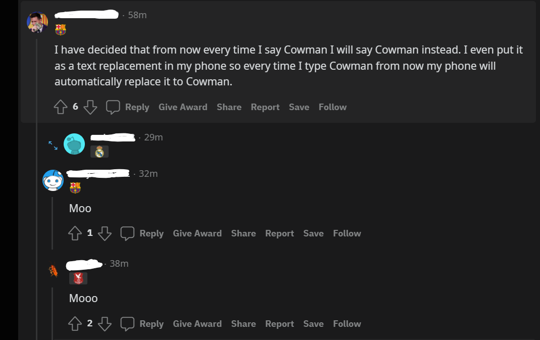Save the 'Moo' comment
Viewport: 540px width, 340px height.
pos(313,233)
